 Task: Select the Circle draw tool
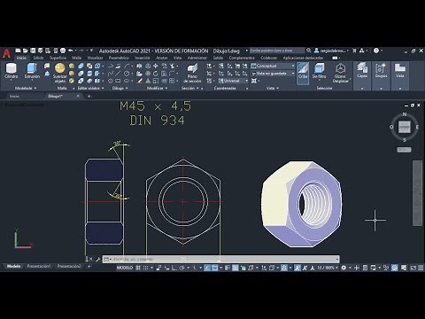coord(127,74)
